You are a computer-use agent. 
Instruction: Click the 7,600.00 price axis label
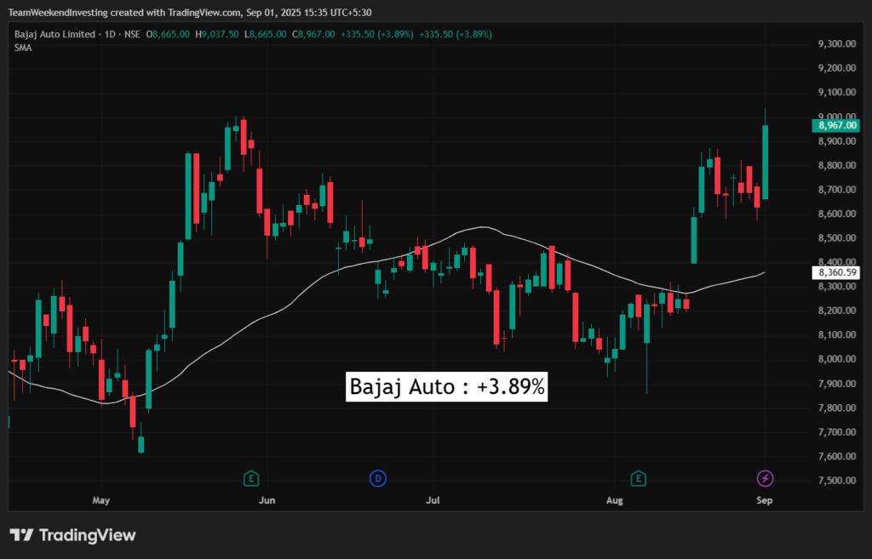[x=837, y=456]
